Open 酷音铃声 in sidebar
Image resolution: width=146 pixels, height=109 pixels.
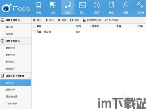click(x=10, y=48)
